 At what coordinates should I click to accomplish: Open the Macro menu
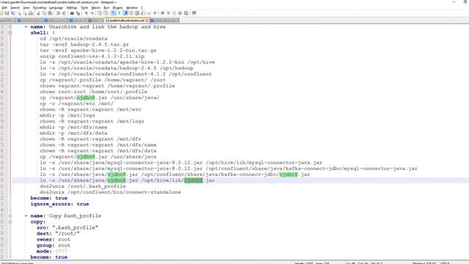coord(96,8)
